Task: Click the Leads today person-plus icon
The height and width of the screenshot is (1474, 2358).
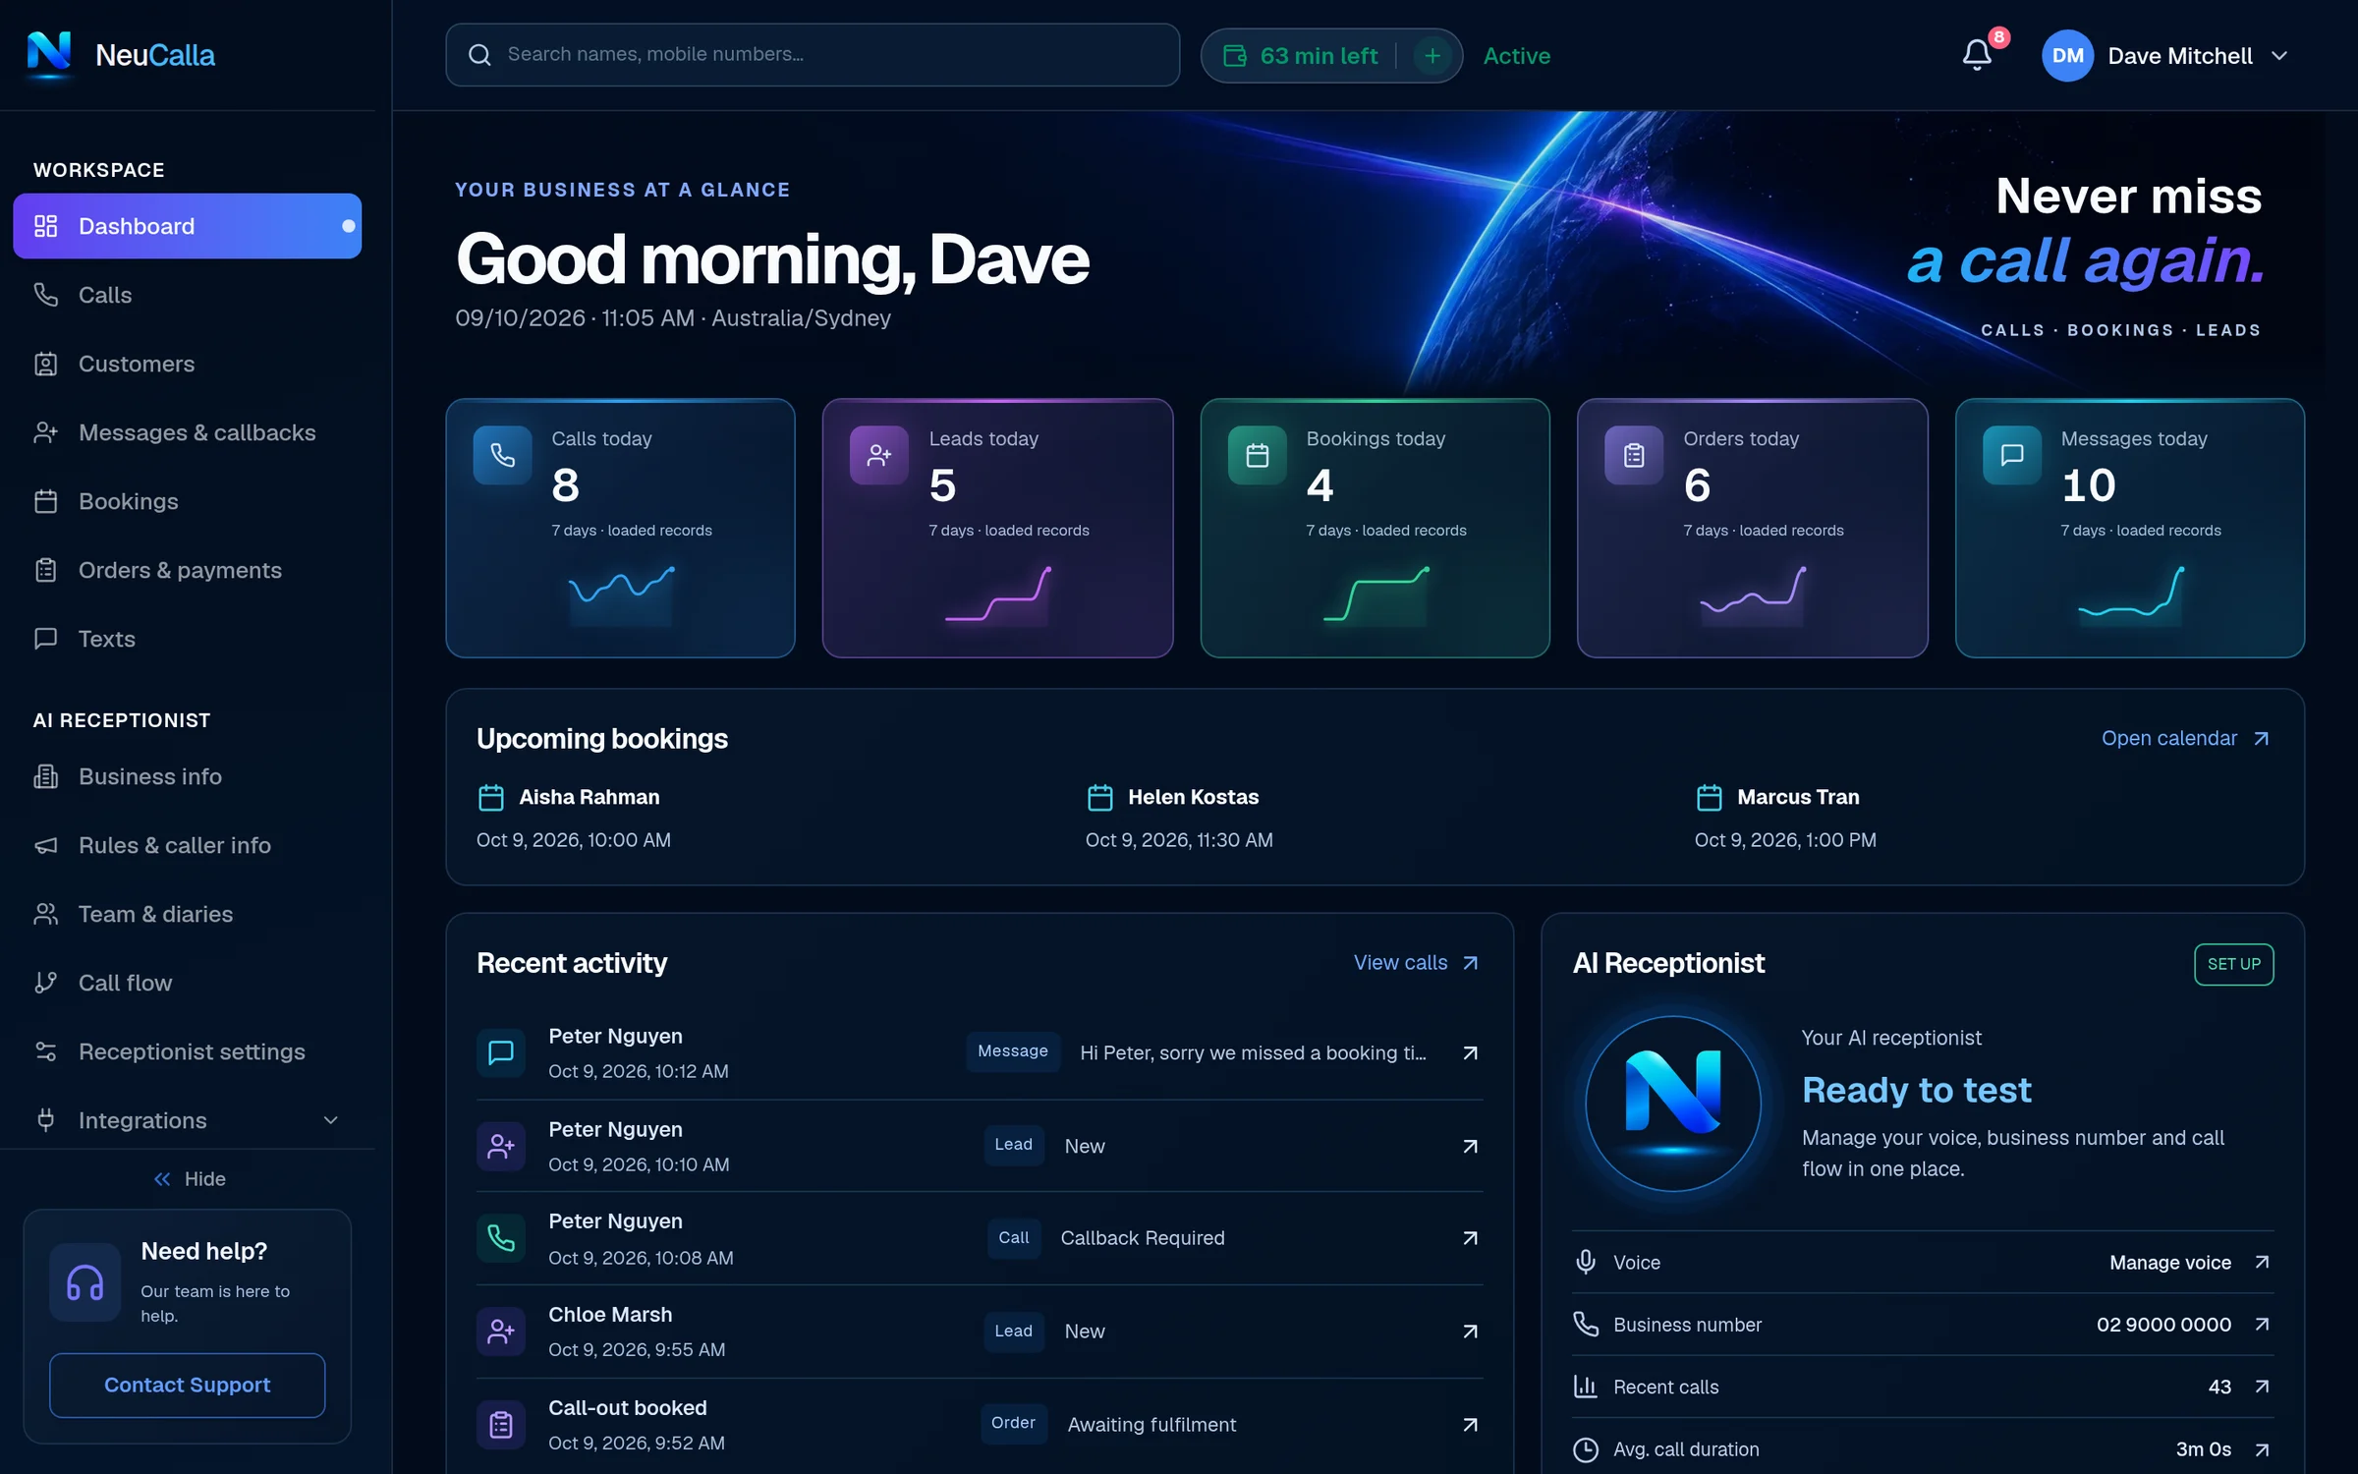Action: click(879, 455)
